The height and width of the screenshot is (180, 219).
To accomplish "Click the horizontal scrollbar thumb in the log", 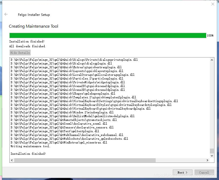I will pos(85,160).
